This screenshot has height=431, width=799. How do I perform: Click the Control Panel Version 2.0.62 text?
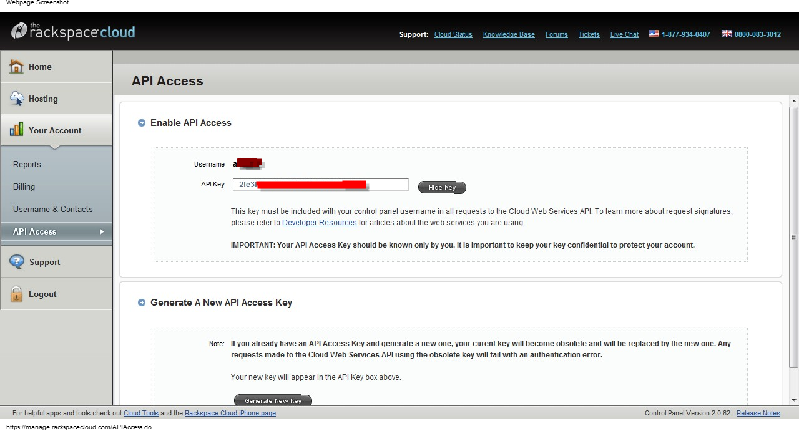689,413
